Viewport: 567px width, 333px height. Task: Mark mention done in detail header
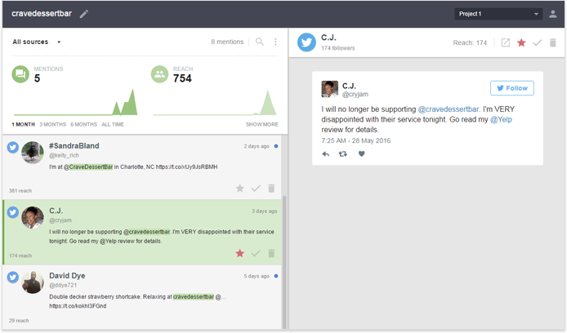click(538, 42)
